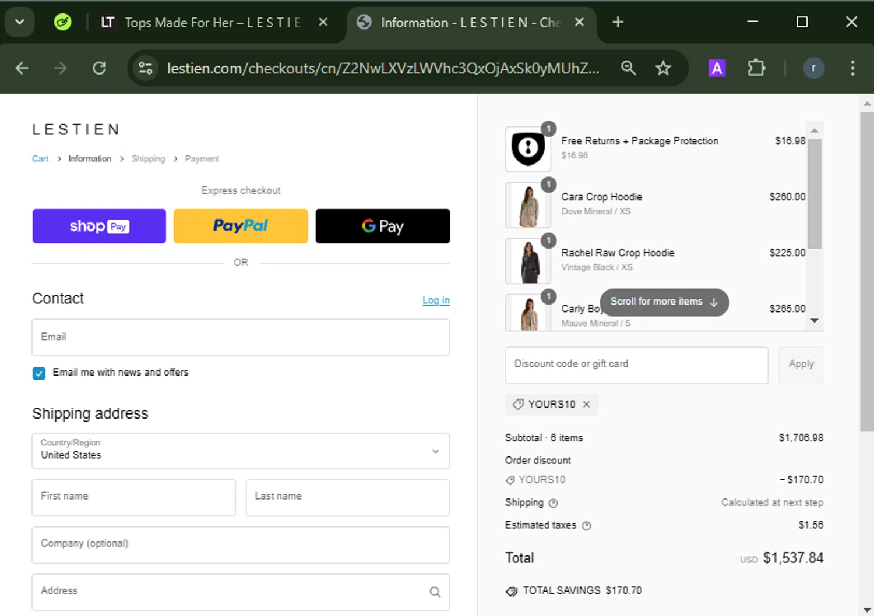Image resolution: width=874 pixels, height=616 pixels.
Task: Click the Cara Crop Hoodie thumbnail
Action: click(528, 205)
